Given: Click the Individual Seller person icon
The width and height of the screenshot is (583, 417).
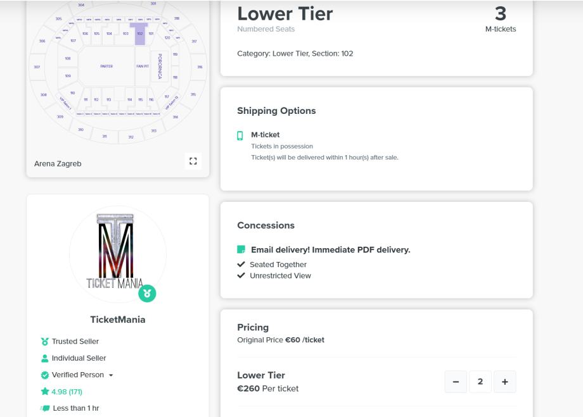Looking at the screenshot, I should point(44,358).
